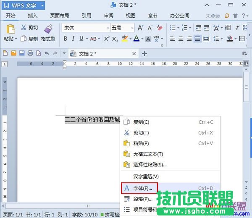This screenshot has width=252, height=218.
Task: Expand line spacing dropdown
Action: pos(222,39)
